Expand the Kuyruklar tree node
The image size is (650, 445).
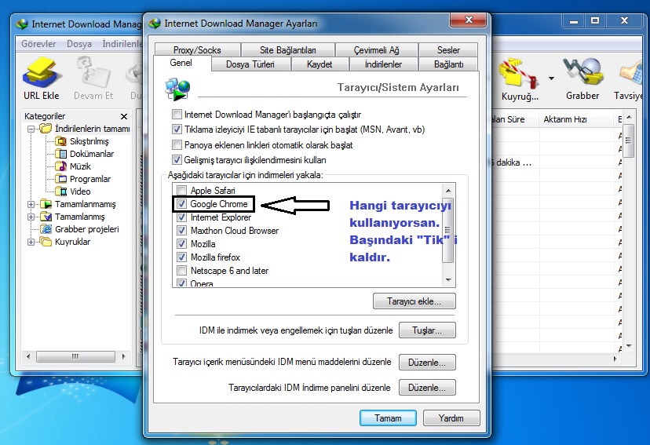[x=31, y=242]
